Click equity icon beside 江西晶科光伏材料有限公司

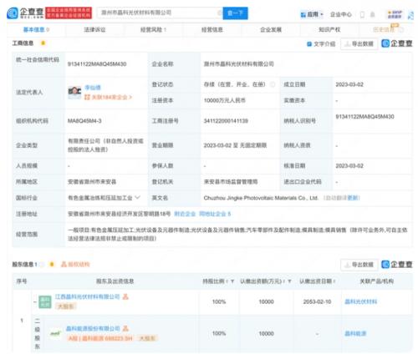pos(125,296)
